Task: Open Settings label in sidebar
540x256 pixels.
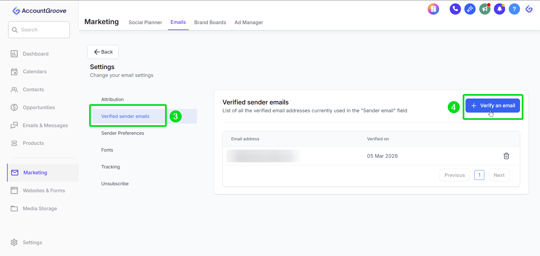Action: coord(33,243)
